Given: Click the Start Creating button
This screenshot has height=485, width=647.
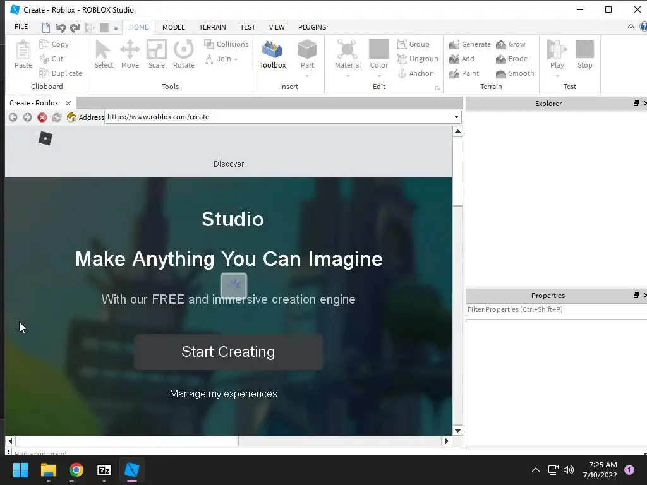Looking at the screenshot, I should pos(228,352).
